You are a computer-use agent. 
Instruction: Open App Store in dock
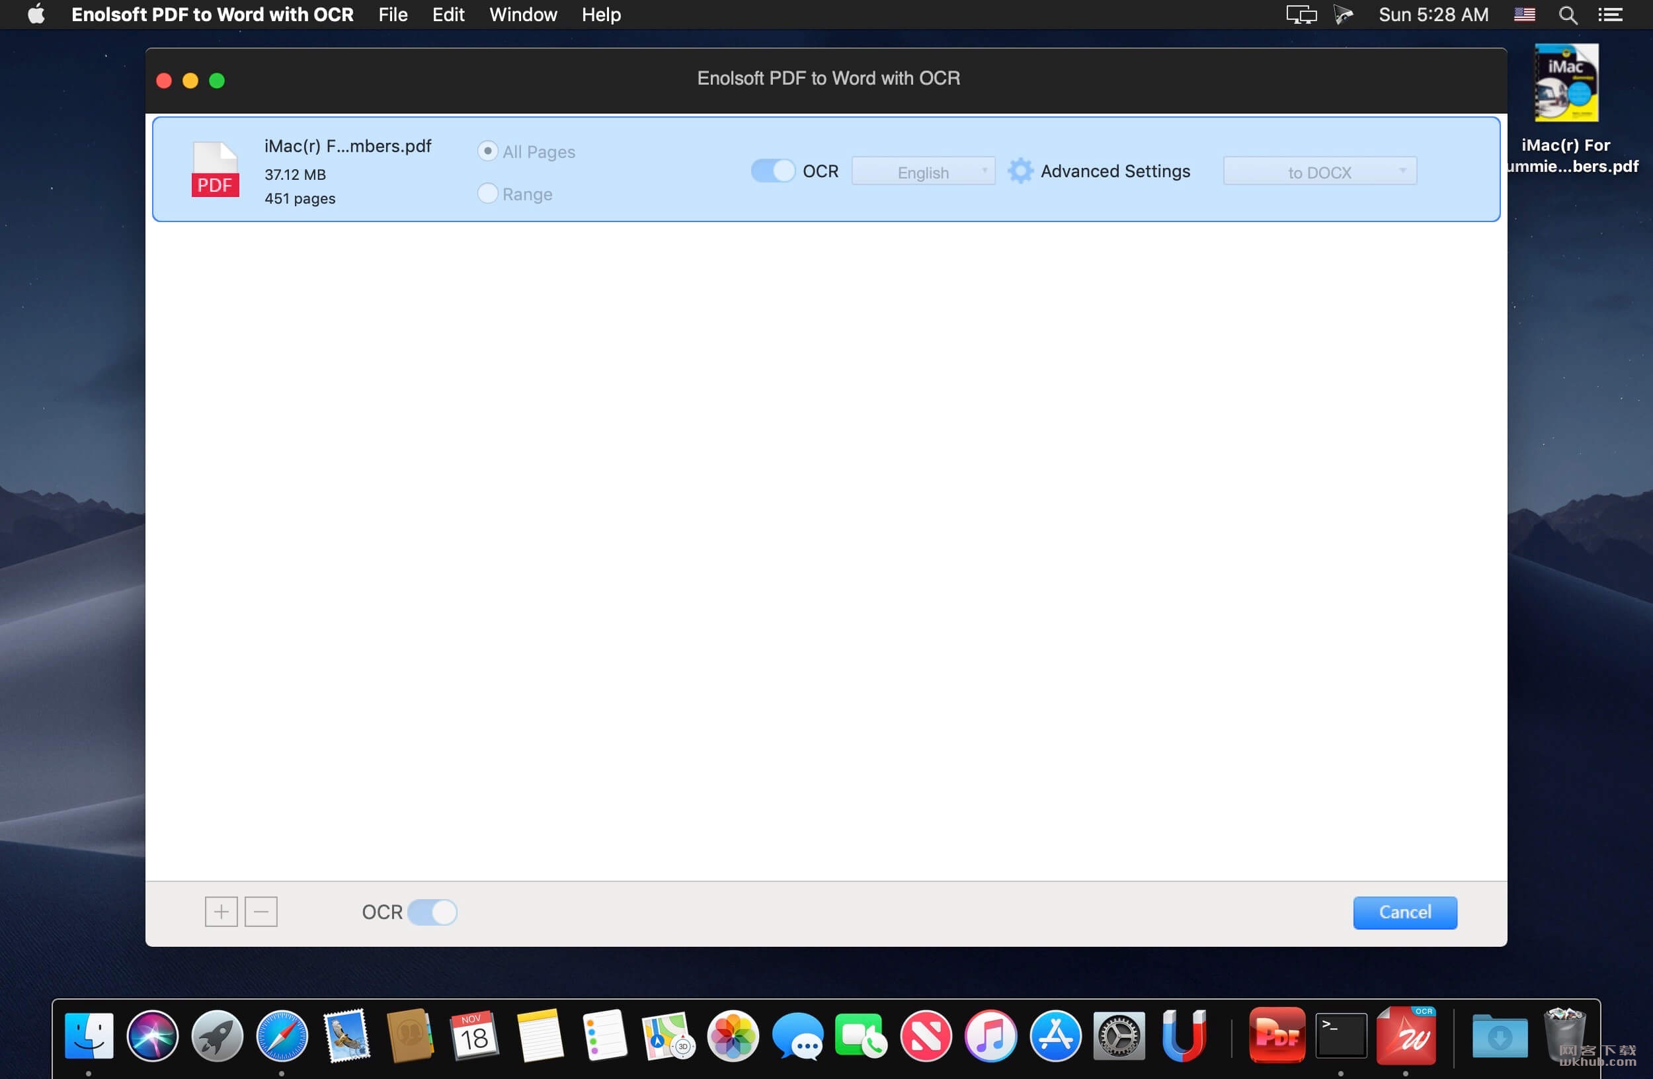(x=1055, y=1036)
